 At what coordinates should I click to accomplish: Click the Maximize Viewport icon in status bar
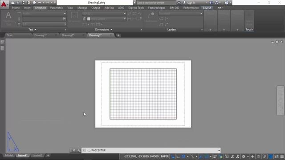(x=227, y=156)
